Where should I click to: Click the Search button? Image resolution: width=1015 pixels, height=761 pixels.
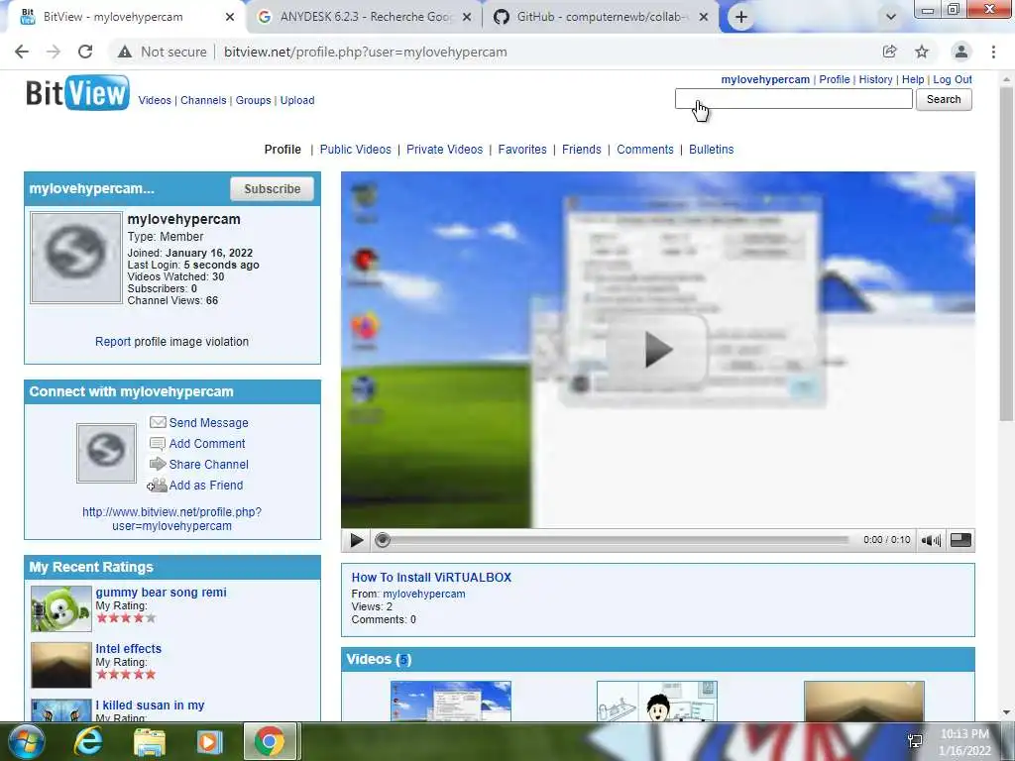pos(944,99)
